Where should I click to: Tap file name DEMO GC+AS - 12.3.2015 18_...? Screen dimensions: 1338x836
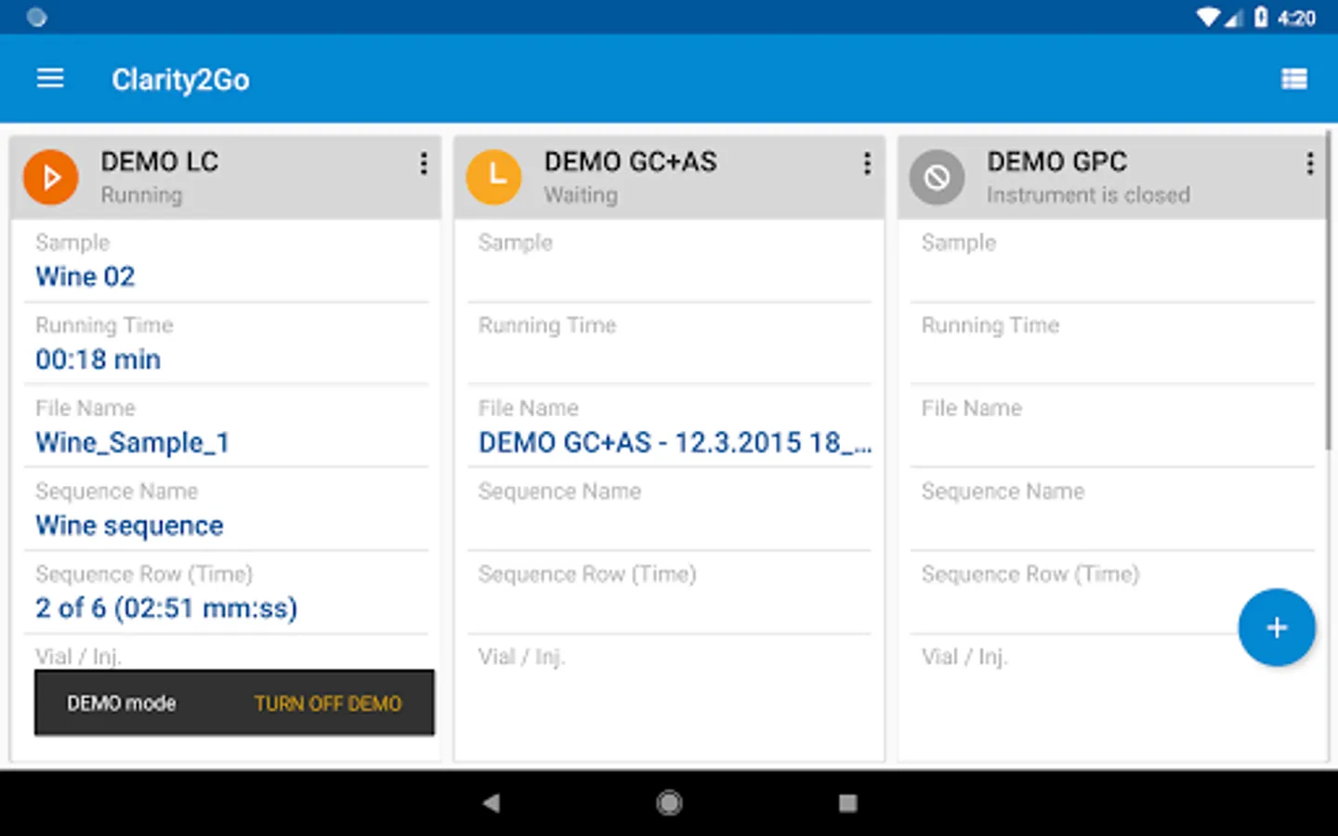[676, 443]
